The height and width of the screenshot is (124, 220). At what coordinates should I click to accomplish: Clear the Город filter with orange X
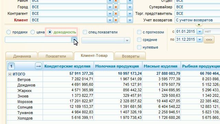pyautogui.click(x=116, y=7)
